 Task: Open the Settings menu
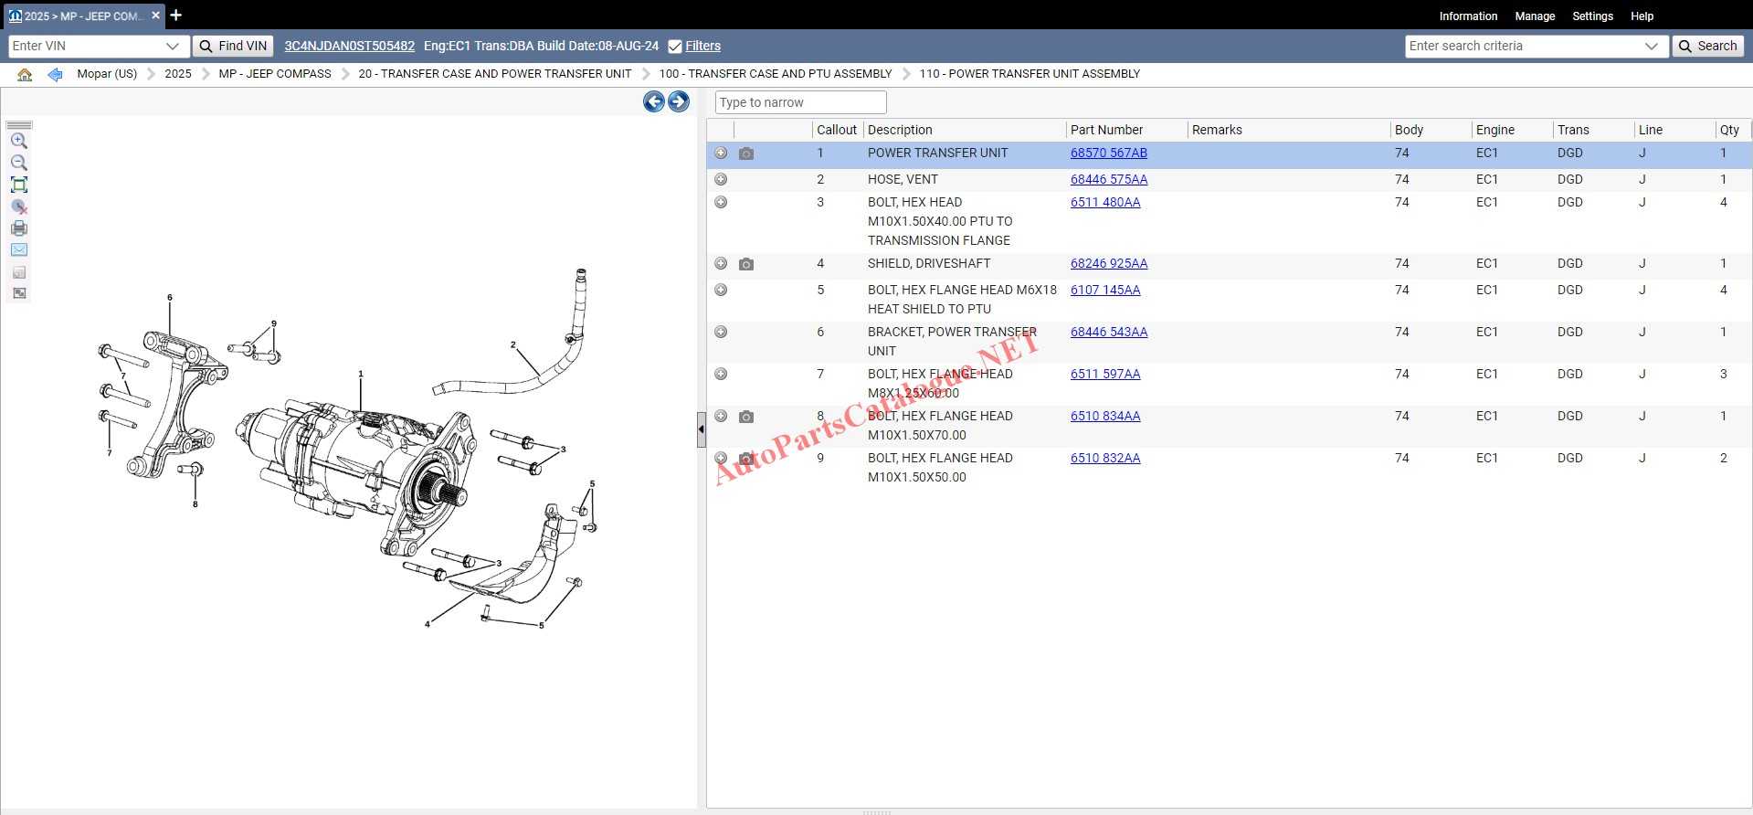tap(1592, 16)
